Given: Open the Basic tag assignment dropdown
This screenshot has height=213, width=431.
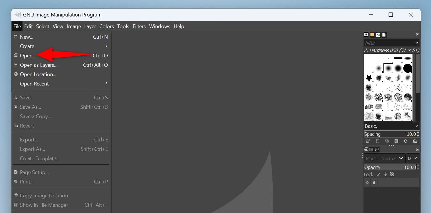Looking at the screenshot, I should 417,126.
